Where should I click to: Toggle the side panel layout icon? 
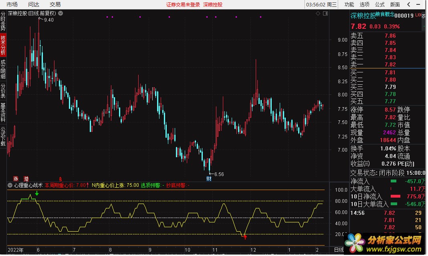coord(325,13)
